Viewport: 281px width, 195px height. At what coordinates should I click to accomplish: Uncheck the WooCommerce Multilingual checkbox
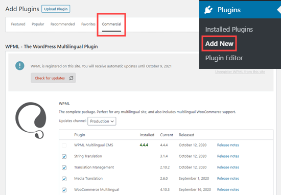click(64, 190)
